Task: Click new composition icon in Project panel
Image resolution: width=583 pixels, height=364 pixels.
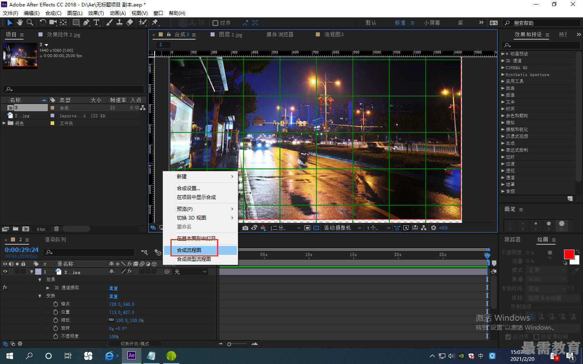Action: [x=26, y=229]
